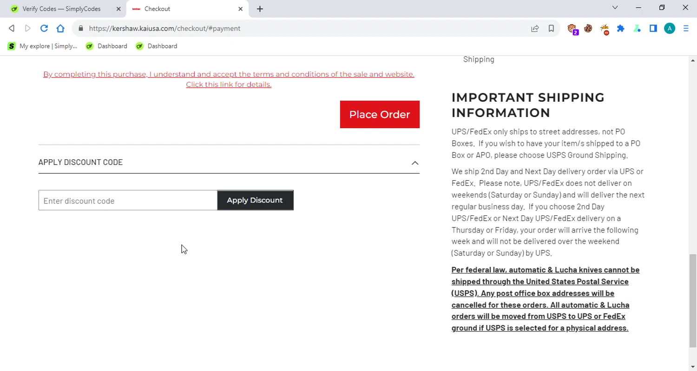Close the Checkout tab

(241, 9)
